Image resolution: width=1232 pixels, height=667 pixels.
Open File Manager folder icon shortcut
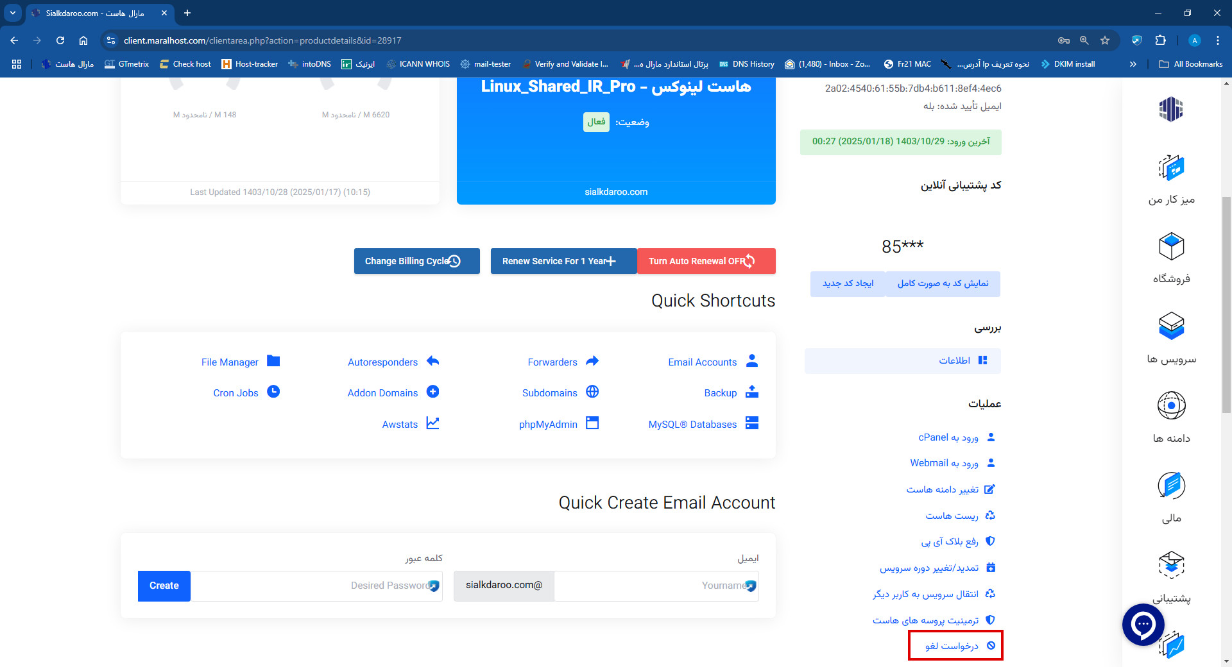(x=273, y=361)
